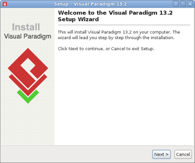Viewport: 195px width, 163px height.
Task: Click the gray Install heading in sidebar
Action: pos(26,27)
